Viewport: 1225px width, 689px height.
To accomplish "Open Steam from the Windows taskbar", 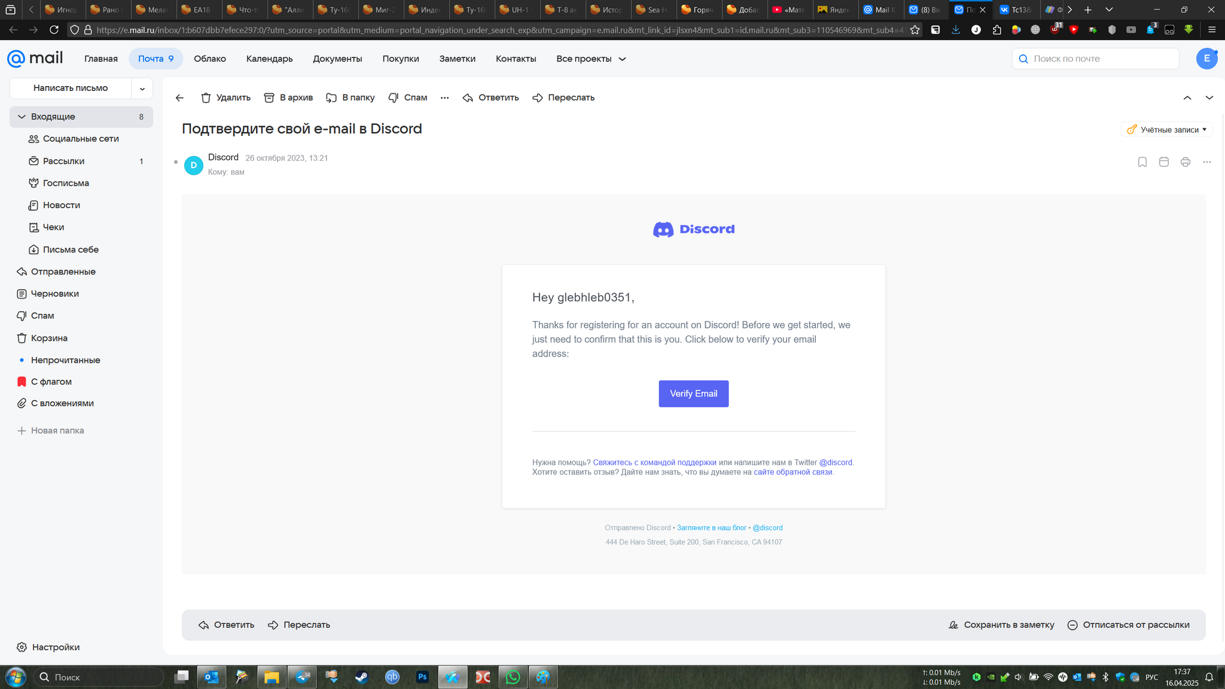I will (x=362, y=677).
